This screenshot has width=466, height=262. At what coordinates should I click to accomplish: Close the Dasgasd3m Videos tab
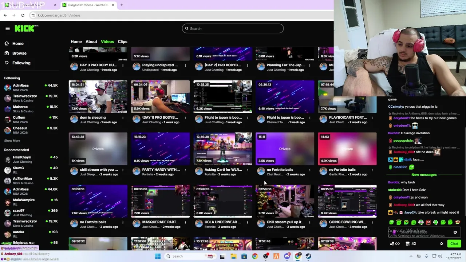[x=113, y=5]
